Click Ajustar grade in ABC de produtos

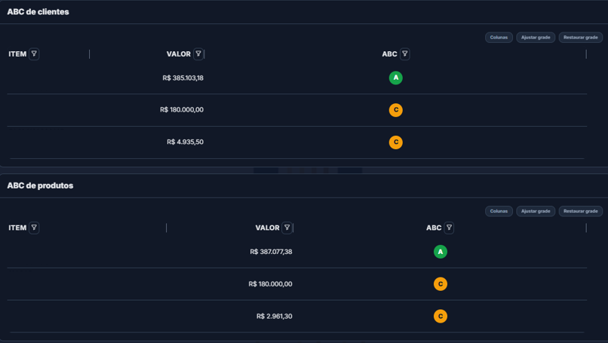(x=536, y=211)
